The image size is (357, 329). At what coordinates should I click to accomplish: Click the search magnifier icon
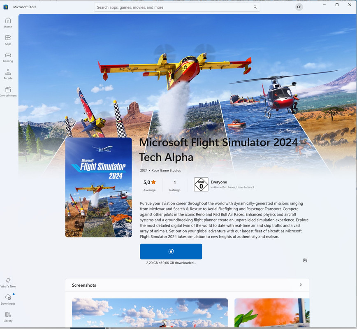point(255,7)
